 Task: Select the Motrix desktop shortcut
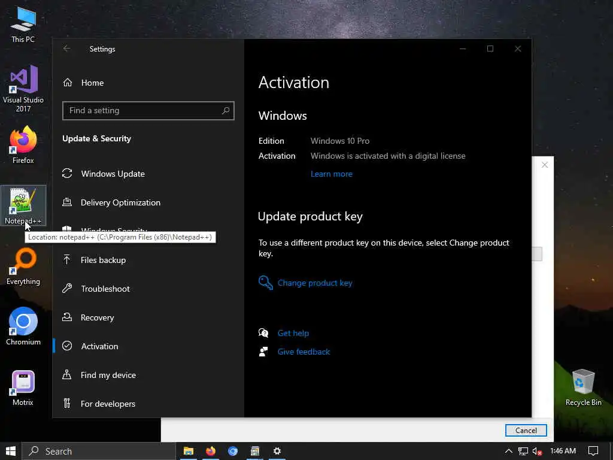pyautogui.click(x=23, y=388)
